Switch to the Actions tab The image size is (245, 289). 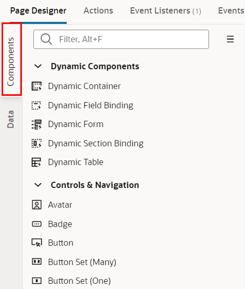(x=98, y=11)
